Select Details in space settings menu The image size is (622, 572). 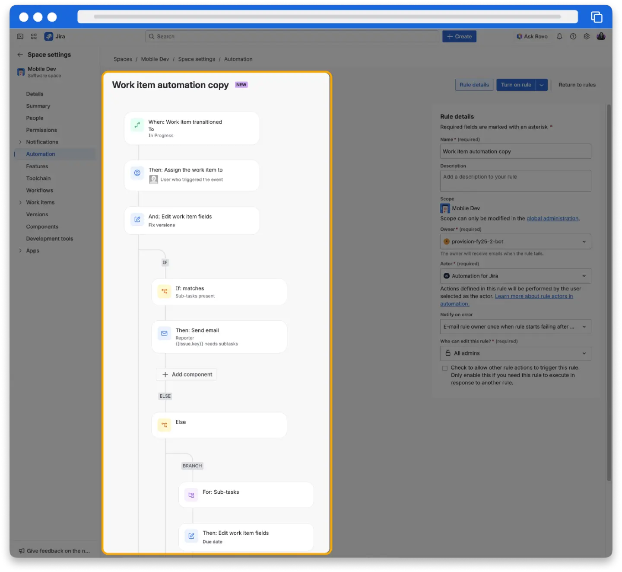35,94
